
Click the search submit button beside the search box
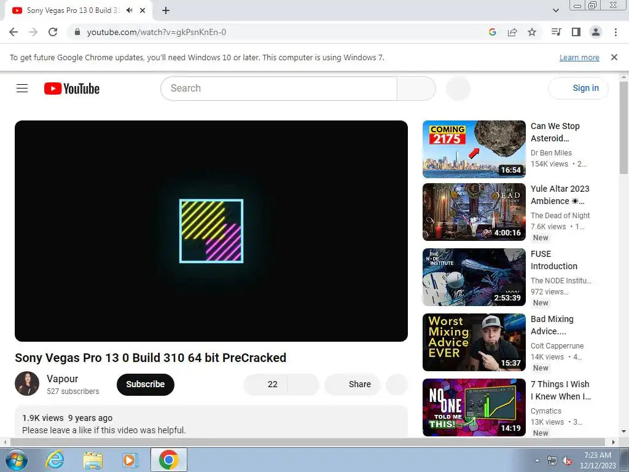pos(416,88)
